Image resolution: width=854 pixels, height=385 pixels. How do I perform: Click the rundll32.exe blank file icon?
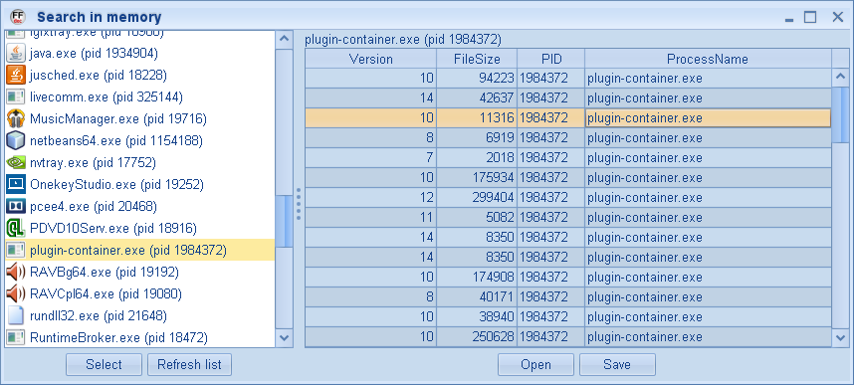[x=16, y=315]
